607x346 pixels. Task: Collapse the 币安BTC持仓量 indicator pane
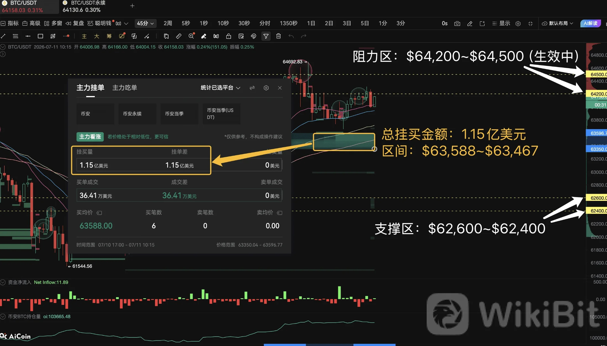[3, 316]
